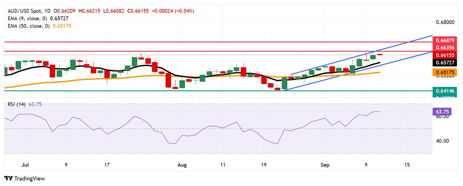The image size is (463, 186).
Task: Click the black 0.65727 EMA price tag
Action: pos(445,62)
